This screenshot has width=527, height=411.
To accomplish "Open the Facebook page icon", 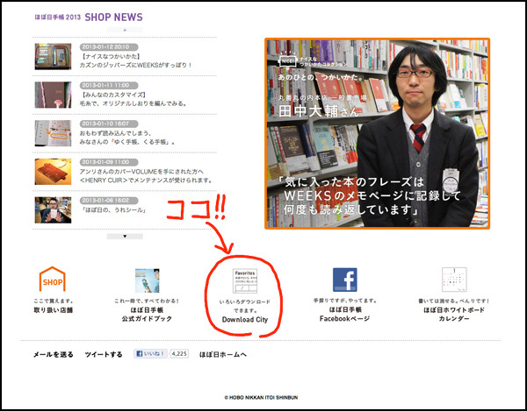I will pyautogui.click(x=344, y=280).
